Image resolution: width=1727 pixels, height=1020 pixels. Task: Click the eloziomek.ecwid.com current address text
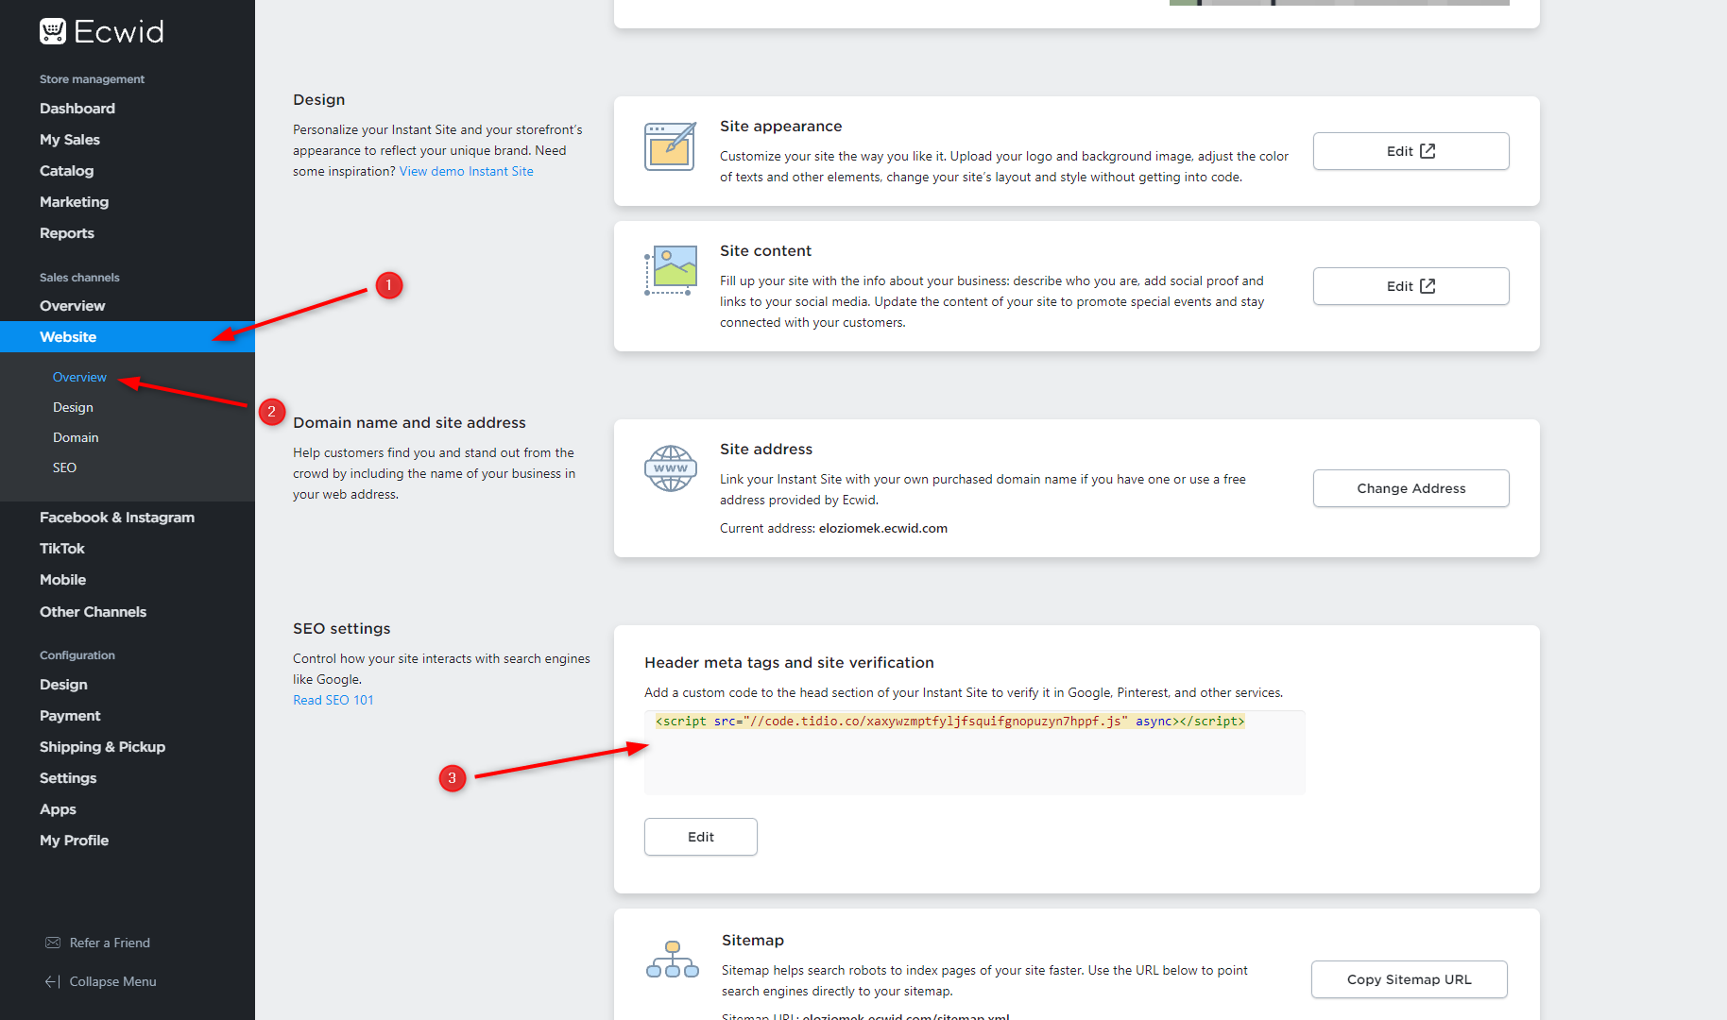click(x=882, y=528)
